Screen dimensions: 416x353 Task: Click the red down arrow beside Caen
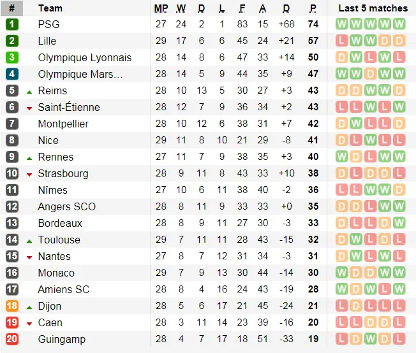coord(29,324)
